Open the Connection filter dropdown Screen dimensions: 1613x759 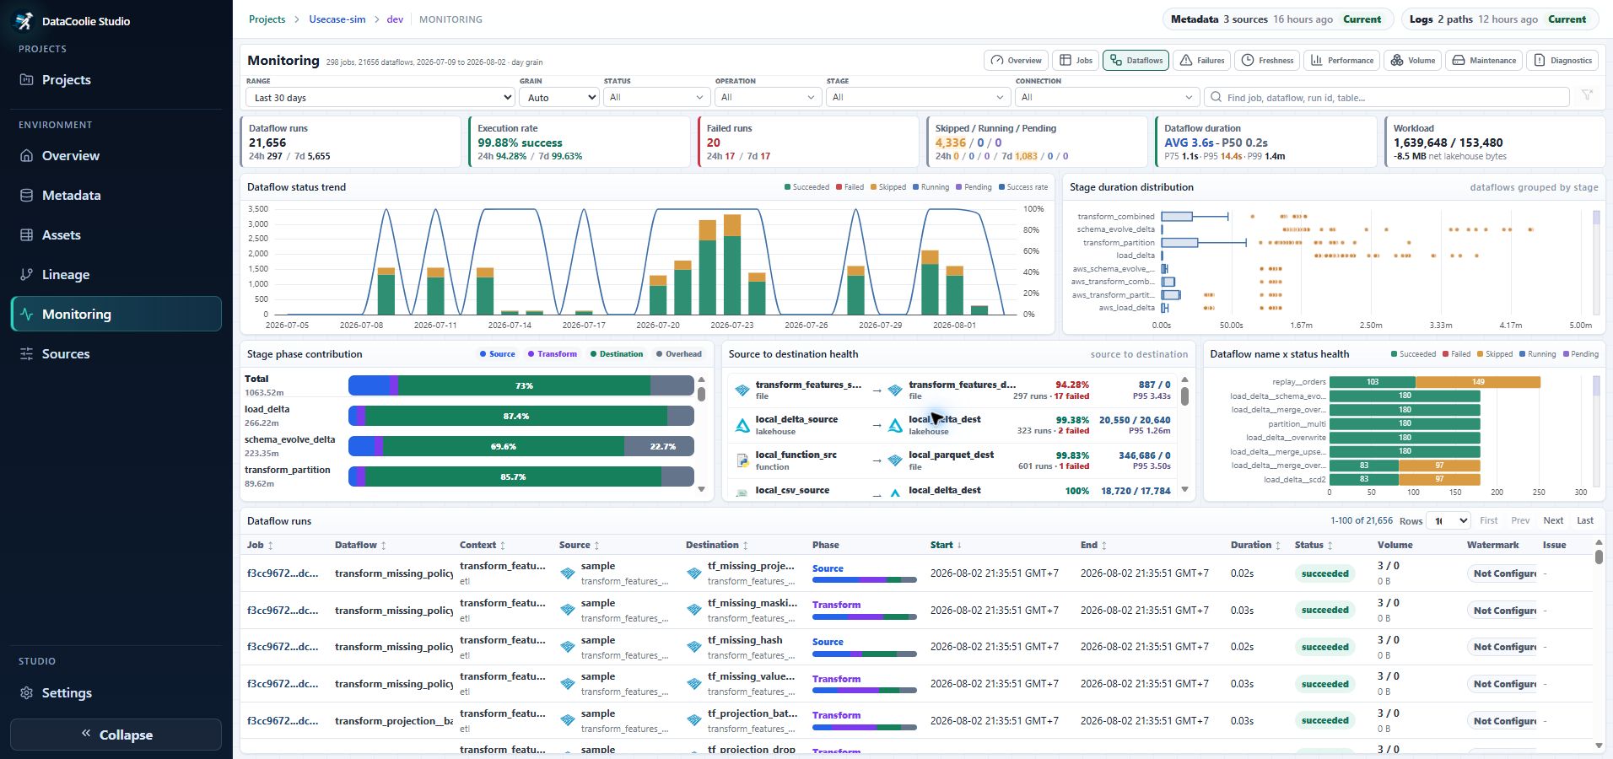[x=1107, y=98]
